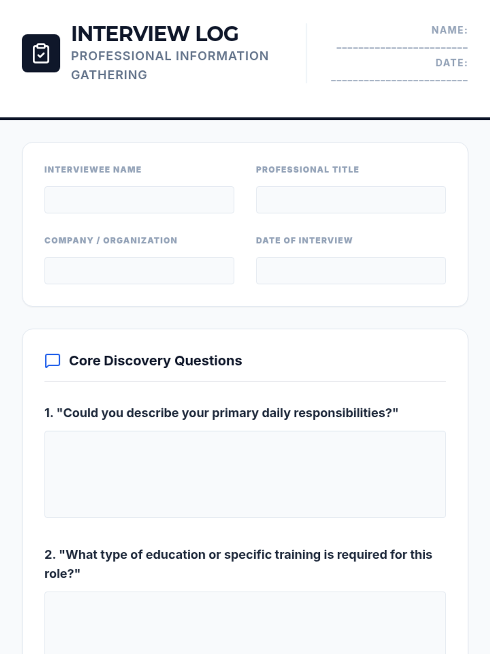Click the dashed line under header NAME
Viewport: 490px width, 654px height.
[402, 48]
